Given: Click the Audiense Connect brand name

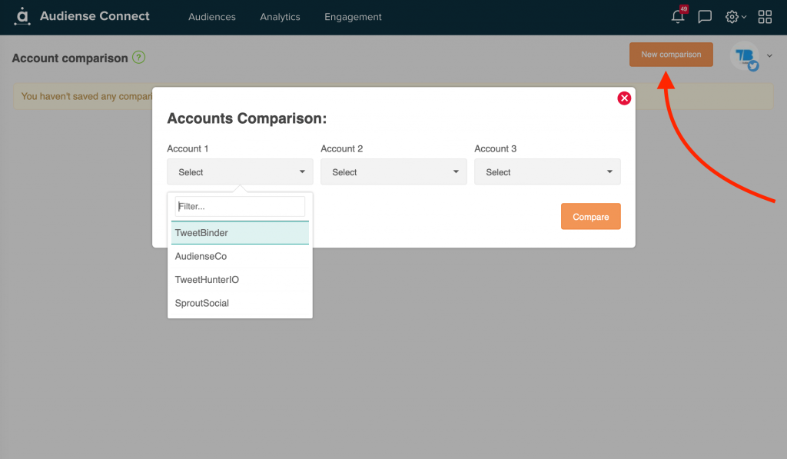Looking at the screenshot, I should (95, 16).
